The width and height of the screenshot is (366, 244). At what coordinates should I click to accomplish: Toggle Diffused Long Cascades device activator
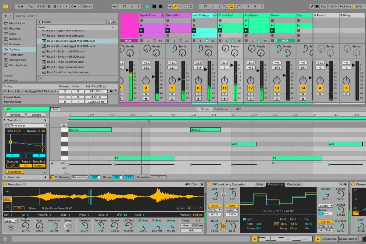pyautogui.click(x=210, y=184)
